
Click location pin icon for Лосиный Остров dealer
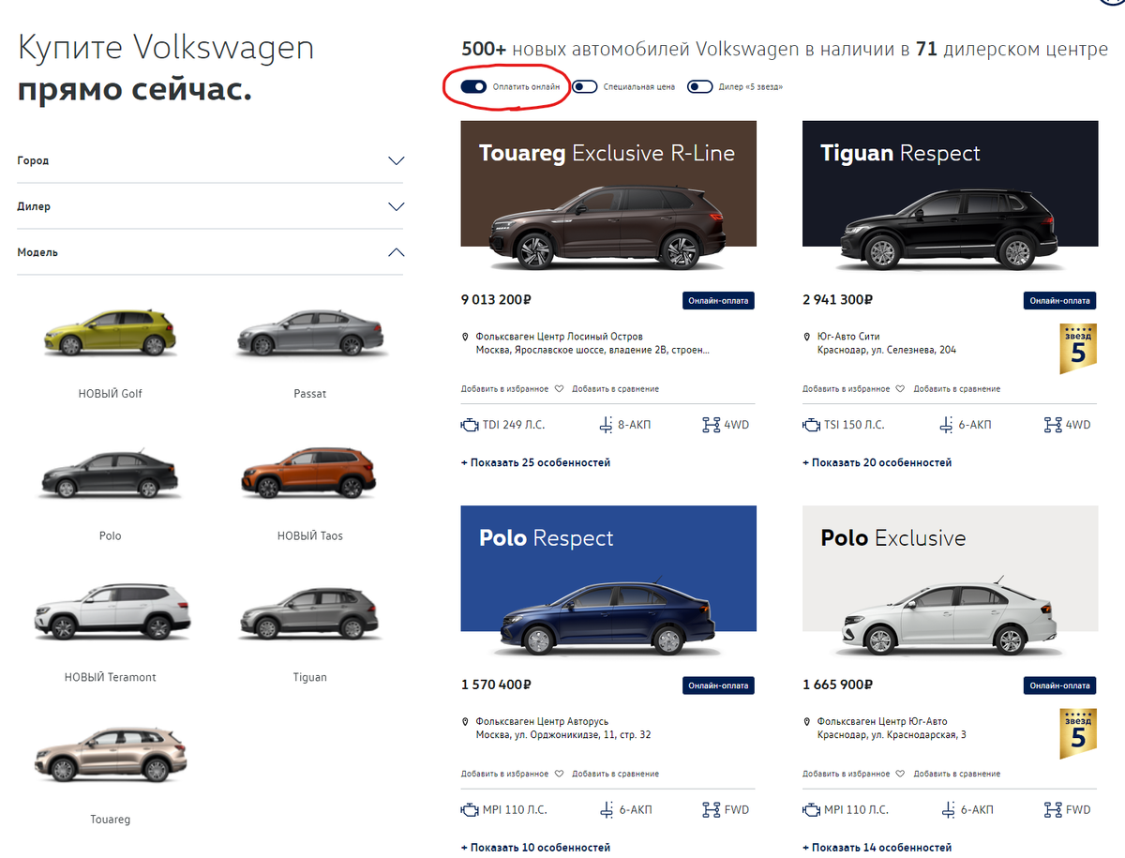[x=465, y=337]
